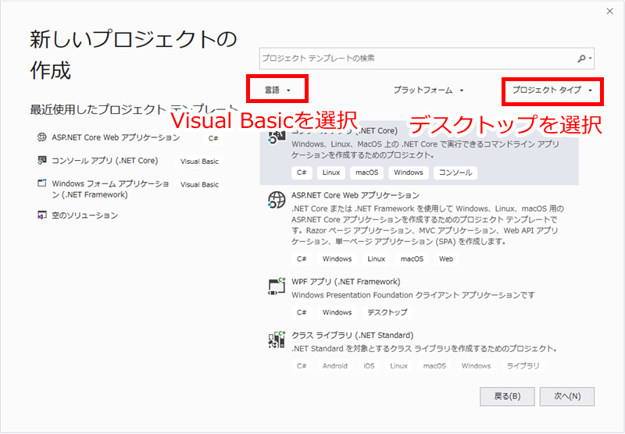This screenshot has height=434, width=625.
Task: Open the プラットフォーム platform filter dropdown
Action: (x=428, y=90)
